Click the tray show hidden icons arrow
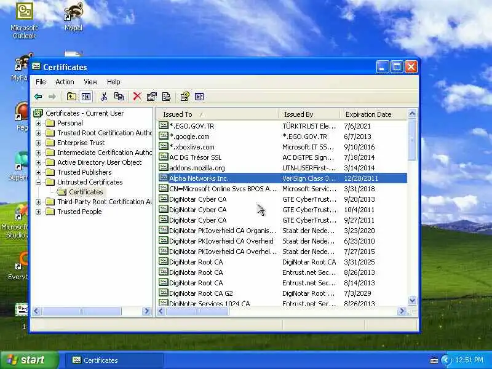 point(445,360)
